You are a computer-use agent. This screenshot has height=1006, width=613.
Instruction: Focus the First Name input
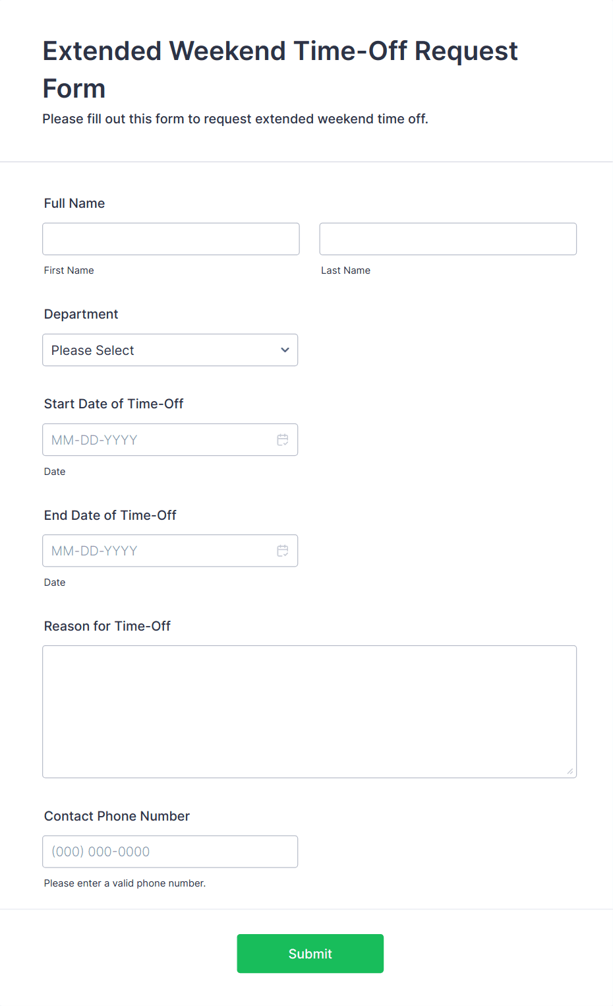click(170, 239)
